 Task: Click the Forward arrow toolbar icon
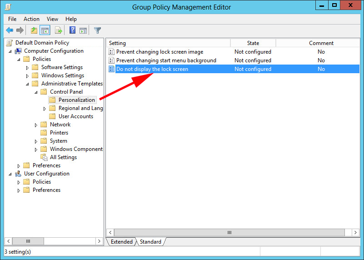[20, 30]
